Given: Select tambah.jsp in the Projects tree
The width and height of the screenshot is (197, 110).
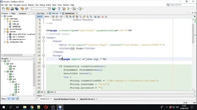Looking at the screenshot, I should click(16, 27).
